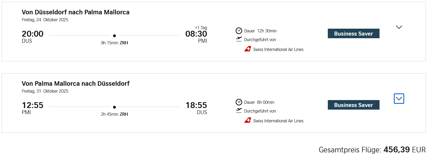Screen dimensions: 427x155
Task: Click the 'Von Palma Mallorca nach Düsseldorf' heading
Action: pyautogui.click(x=76, y=84)
